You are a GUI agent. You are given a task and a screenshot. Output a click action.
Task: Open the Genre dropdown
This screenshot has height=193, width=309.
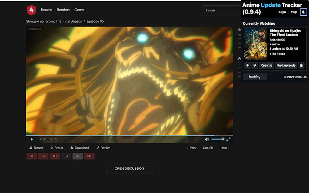[x=79, y=10]
